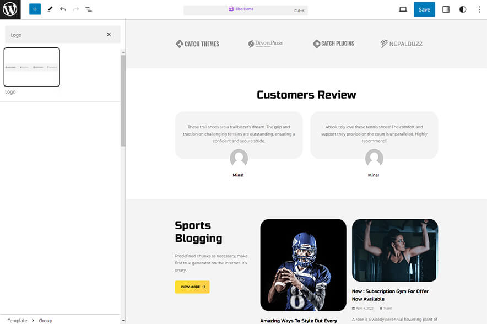This screenshot has height=324, width=487.
Task: Toggle the Settings sidebar panel
Action: (x=446, y=9)
